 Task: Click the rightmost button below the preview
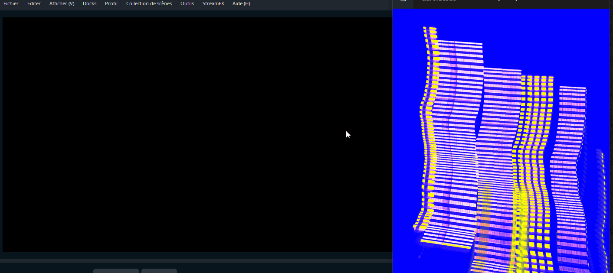pyautogui.click(x=159, y=271)
